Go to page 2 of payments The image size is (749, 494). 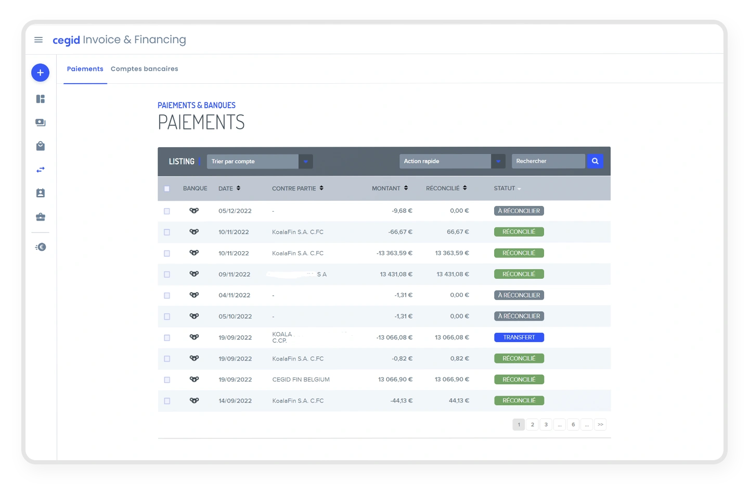click(532, 425)
